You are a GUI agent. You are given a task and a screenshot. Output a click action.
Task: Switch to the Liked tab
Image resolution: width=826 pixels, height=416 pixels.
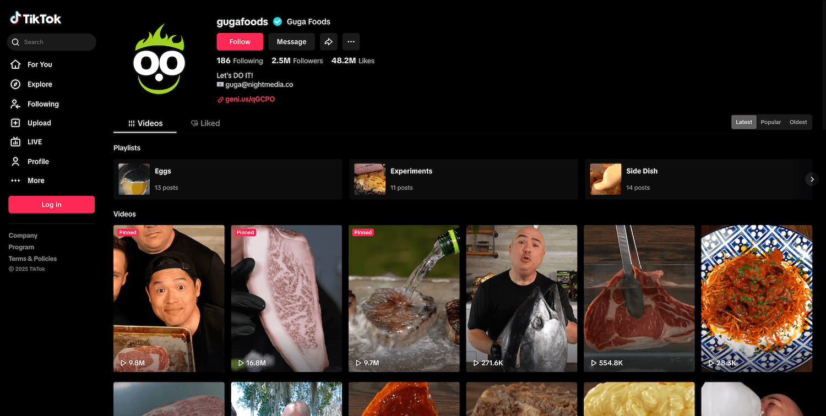click(x=205, y=123)
